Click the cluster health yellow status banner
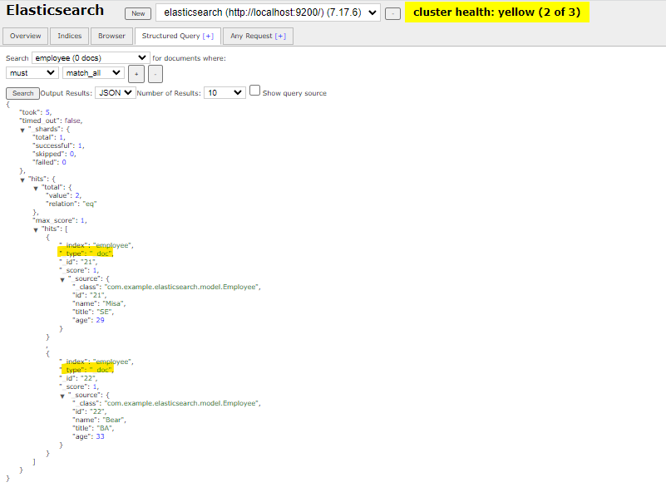The image size is (666, 492). (497, 12)
